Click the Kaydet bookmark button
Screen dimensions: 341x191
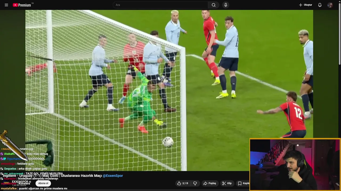(243, 183)
